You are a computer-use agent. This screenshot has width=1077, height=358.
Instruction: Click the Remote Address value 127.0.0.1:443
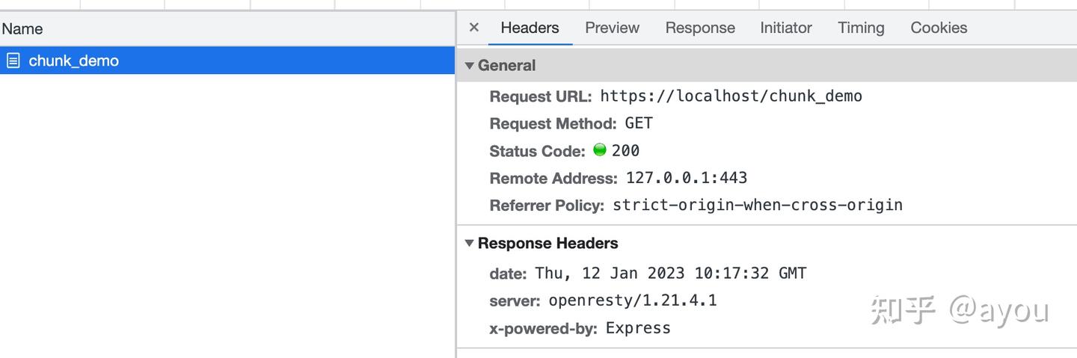click(x=686, y=178)
